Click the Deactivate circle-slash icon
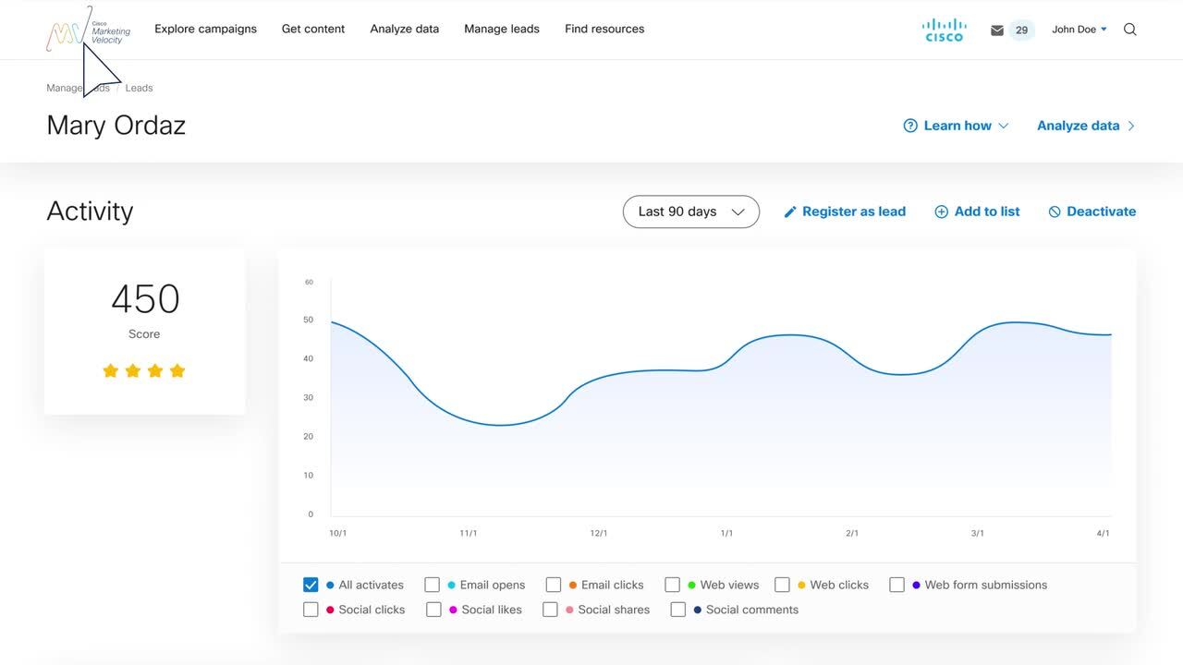Image resolution: width=1183 pixels, height=665 pixels. [x=1054, y=212]
